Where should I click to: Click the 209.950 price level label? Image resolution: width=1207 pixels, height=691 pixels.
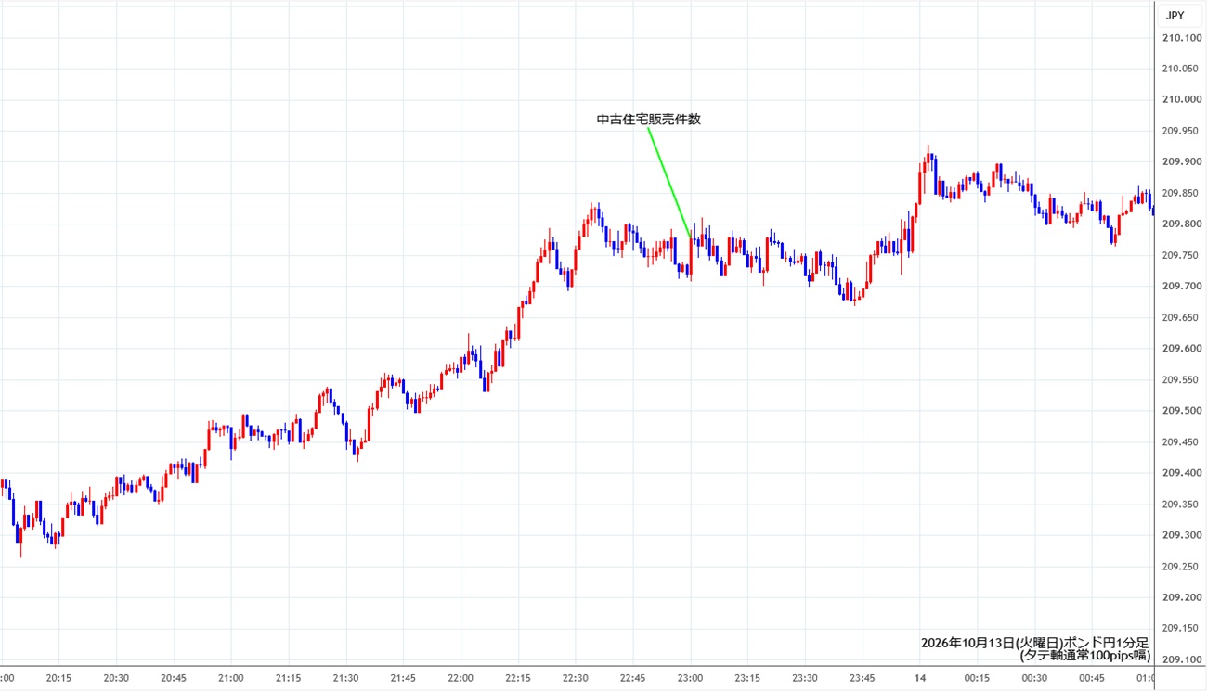point(1181,131)
